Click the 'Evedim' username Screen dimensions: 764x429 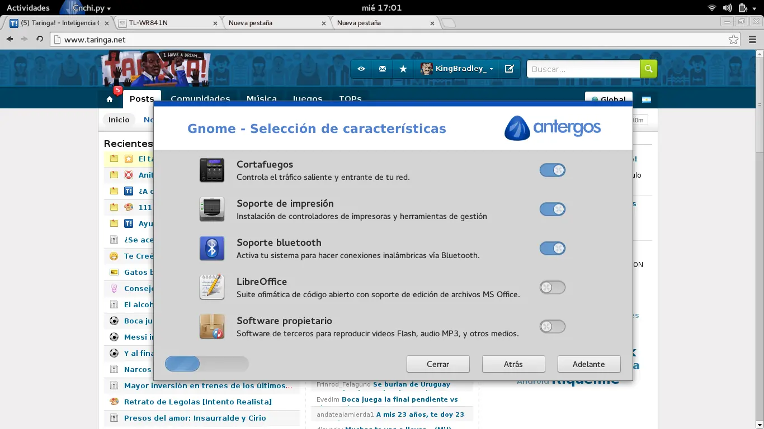tap(328, 399)
